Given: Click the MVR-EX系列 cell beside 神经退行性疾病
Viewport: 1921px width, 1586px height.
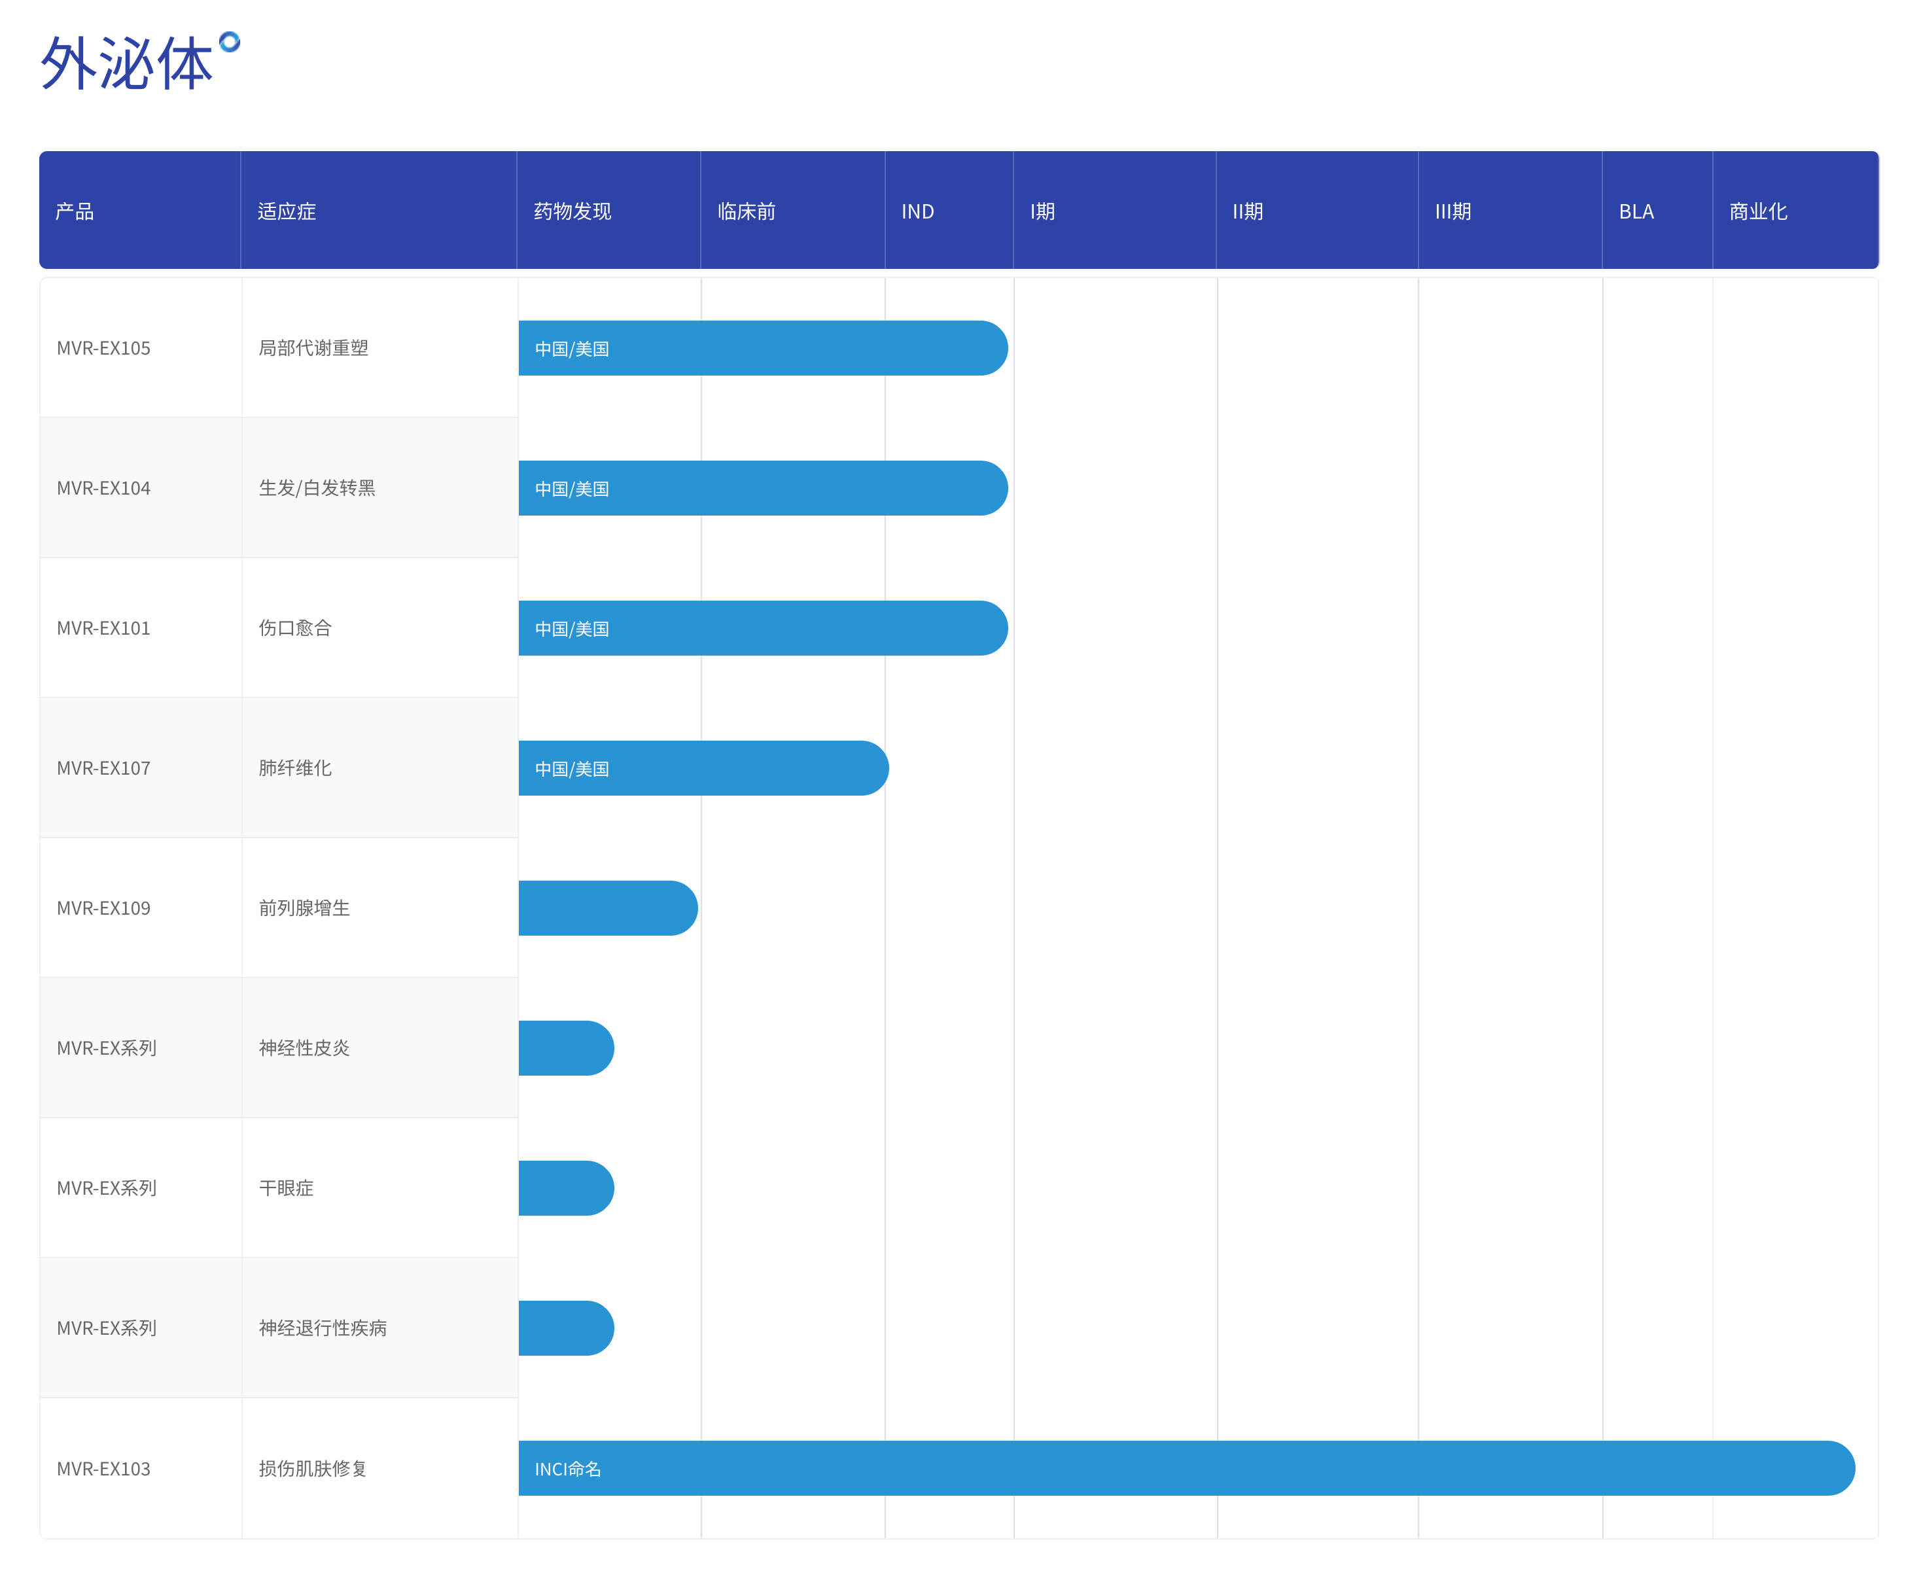Looking at the screenshot, I should click(x=141, y=1328).
